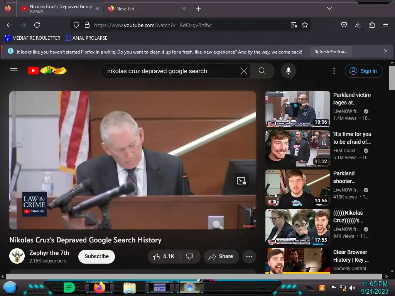The width and height of the screenshot is (395, 296).
Task: Switch to the New Tab tab
Action: (x=147, y=9)
